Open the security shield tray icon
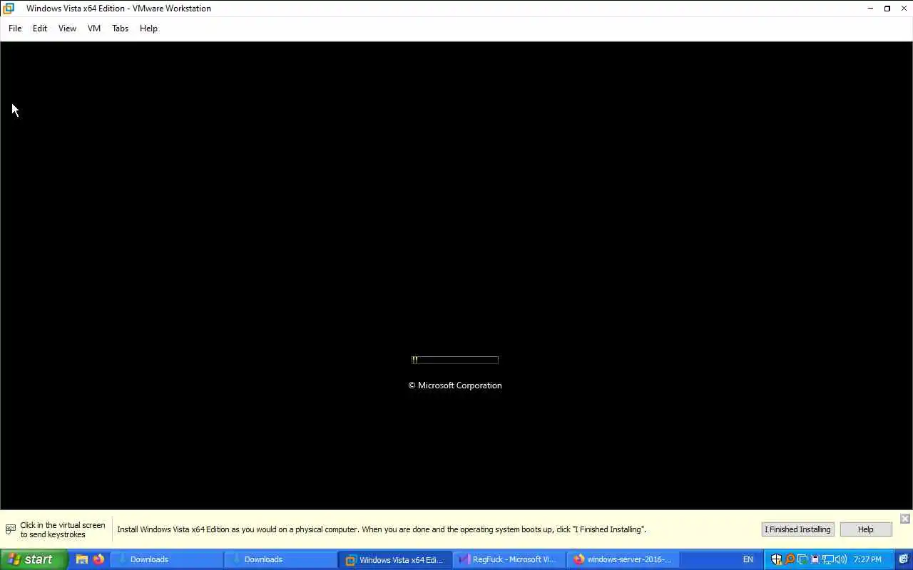This screenshot has width=913, height=570. tap(777, 559)
